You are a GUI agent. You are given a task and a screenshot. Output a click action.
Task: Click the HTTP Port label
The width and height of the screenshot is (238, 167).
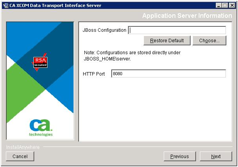[x=94, y=74]
